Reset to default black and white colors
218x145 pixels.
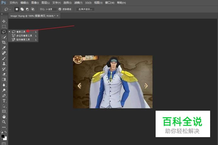click(x=2, y=132)
